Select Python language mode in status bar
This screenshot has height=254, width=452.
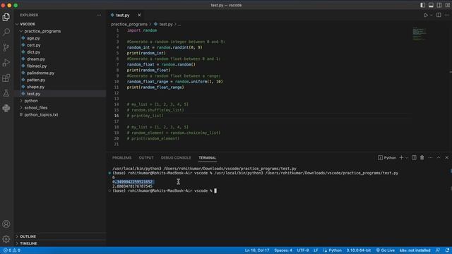[x=333, y=250]
